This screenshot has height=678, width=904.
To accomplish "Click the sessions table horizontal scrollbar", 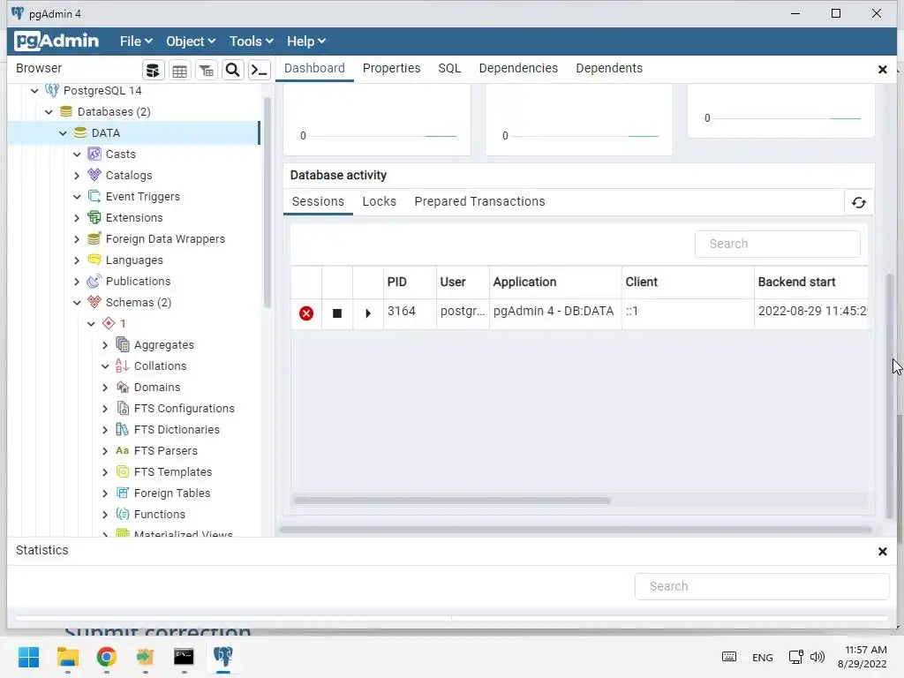I will [x=452, y=501].
